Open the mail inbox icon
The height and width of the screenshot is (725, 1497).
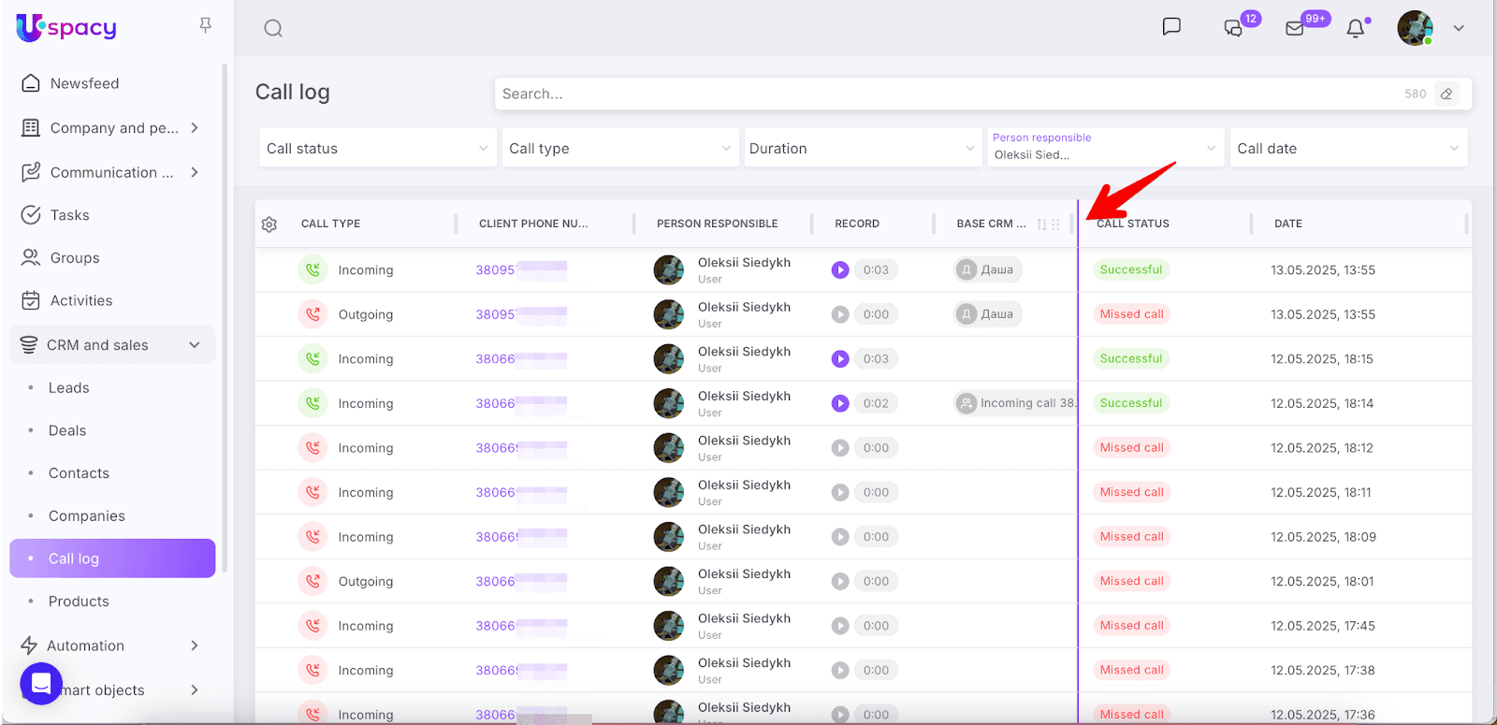coord(1295,28)
